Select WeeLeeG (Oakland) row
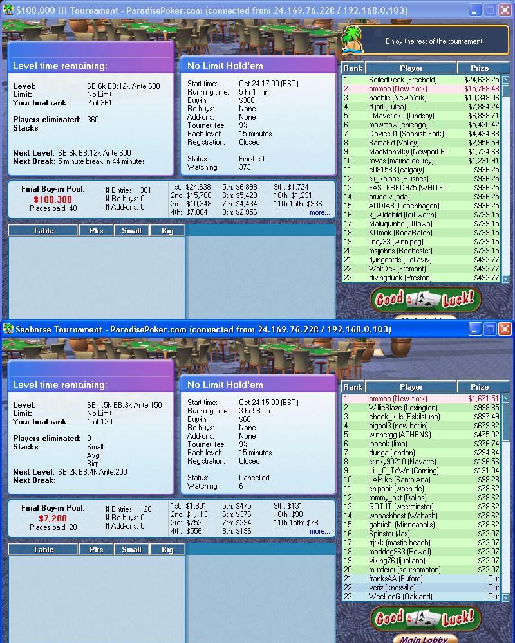The height and width of the screenshot is (643, 515). (422, 597)
